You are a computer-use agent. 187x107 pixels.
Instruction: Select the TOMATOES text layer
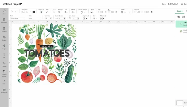coord(181,24)
